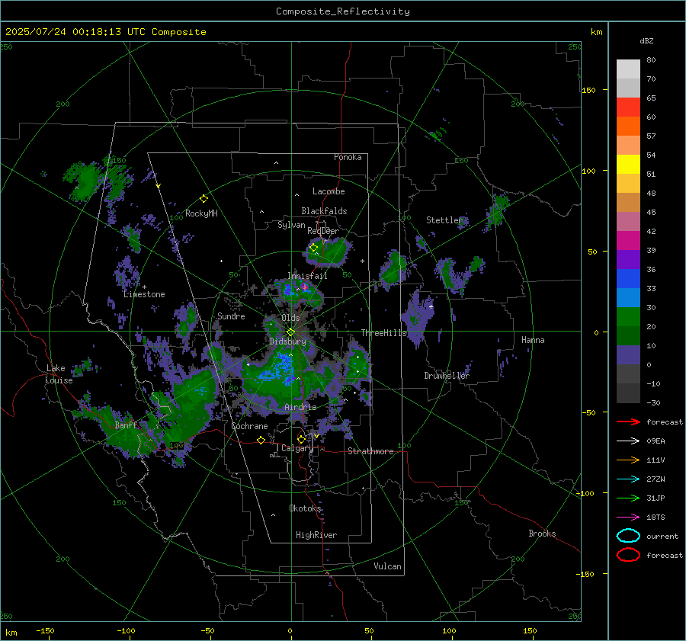Viewport: 686px width, 641px height.
Task: Click the ThreeHills city label
Action: point(383,333)
